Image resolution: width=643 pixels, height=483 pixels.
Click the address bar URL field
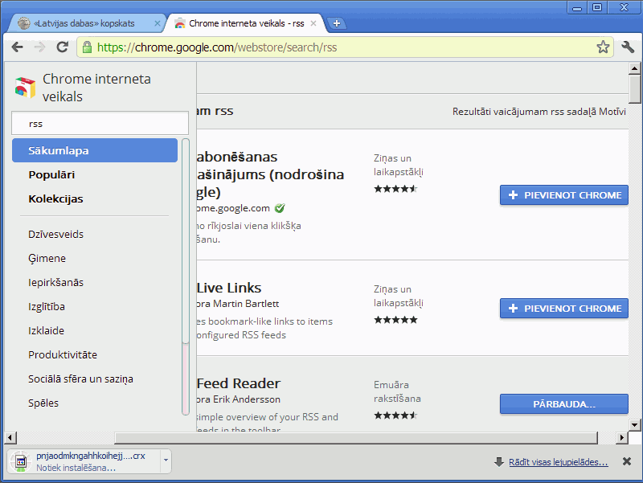(345, 47)
